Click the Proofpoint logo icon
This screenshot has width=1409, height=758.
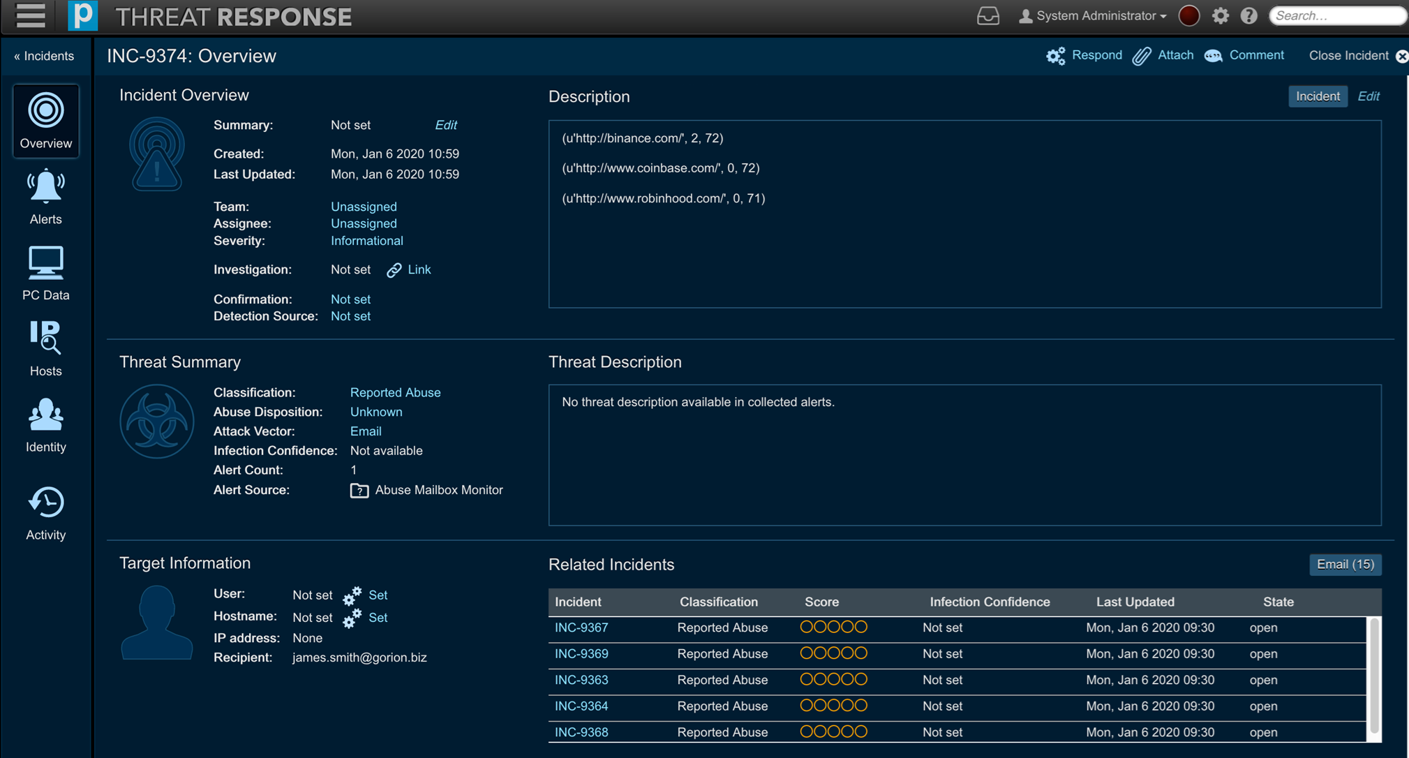point(82,15)
